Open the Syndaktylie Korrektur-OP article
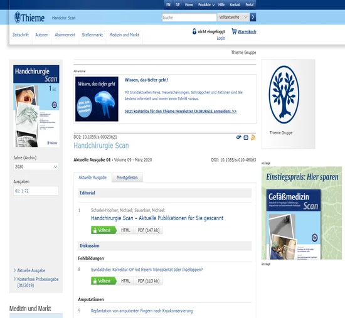 pos(147,270)
